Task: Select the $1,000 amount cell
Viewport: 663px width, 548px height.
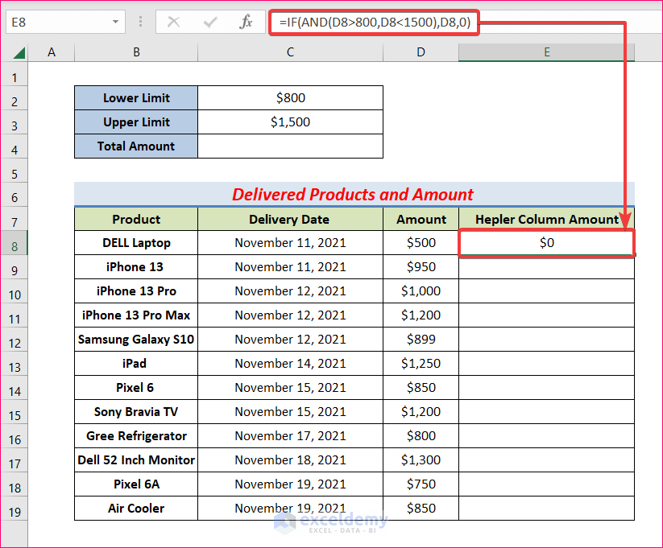Action: coord(421,290)
